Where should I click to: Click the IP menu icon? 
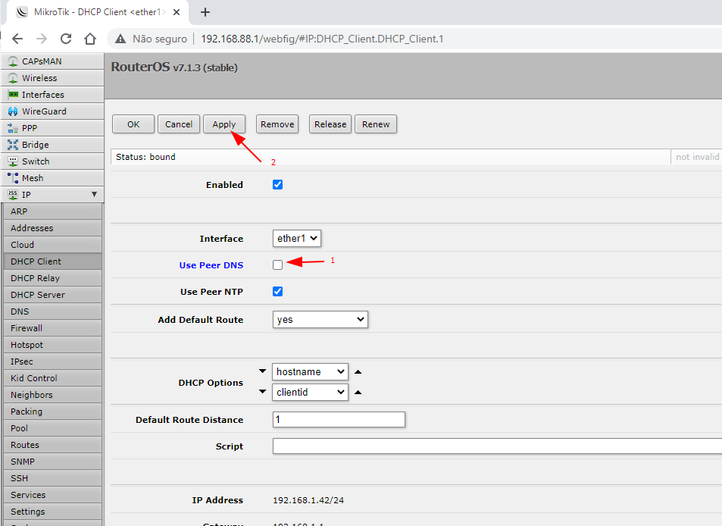(x=13, y=195)
